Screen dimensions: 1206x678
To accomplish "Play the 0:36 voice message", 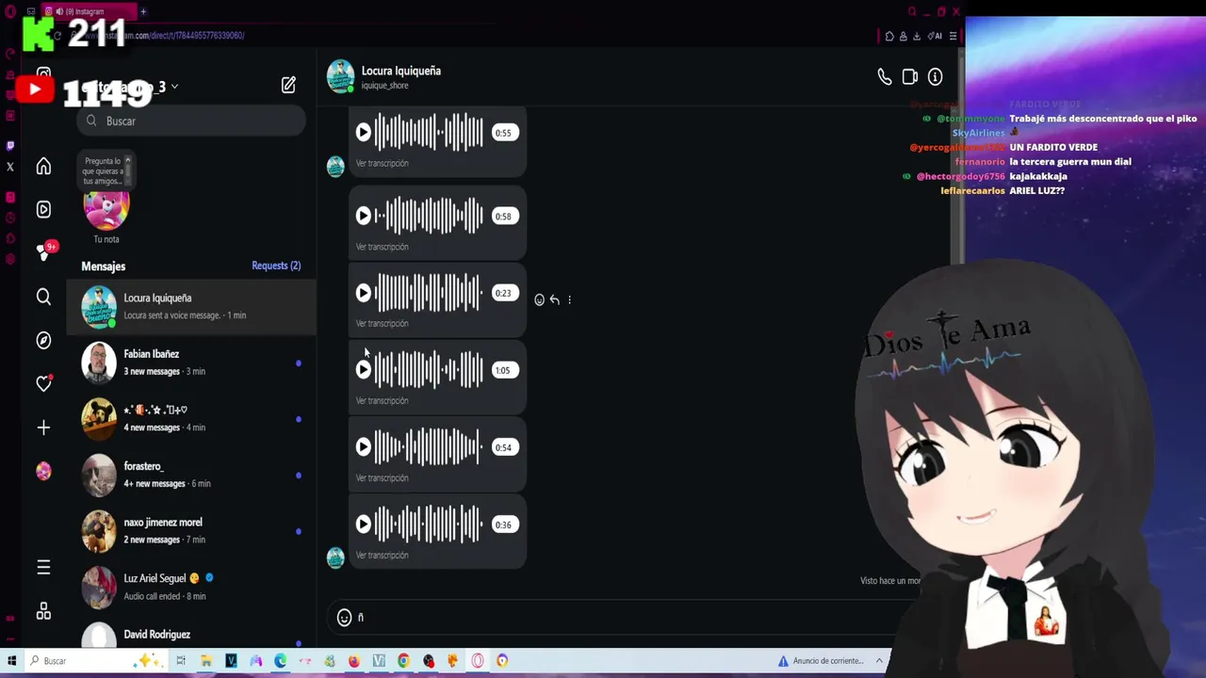I will [364, 525].
